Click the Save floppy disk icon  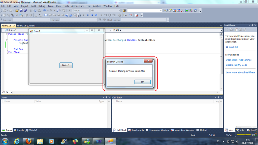(21, 11)
